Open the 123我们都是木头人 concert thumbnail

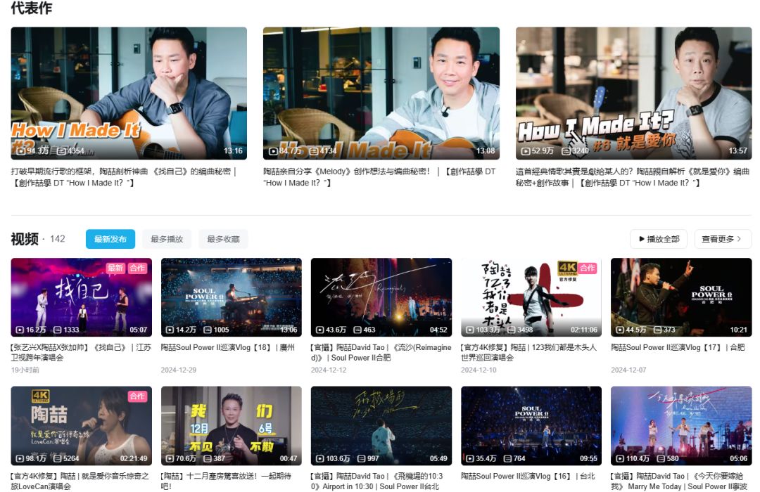coord(531,297)
